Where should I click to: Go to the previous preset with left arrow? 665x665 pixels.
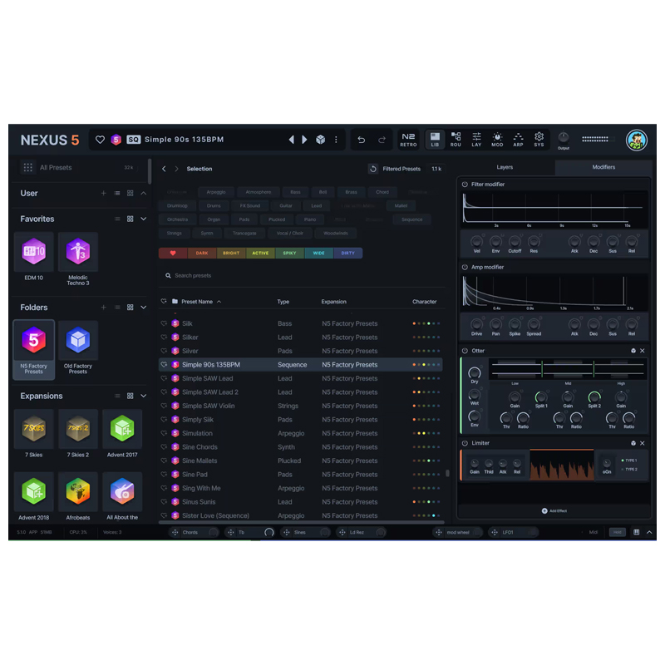coord(292,140)
